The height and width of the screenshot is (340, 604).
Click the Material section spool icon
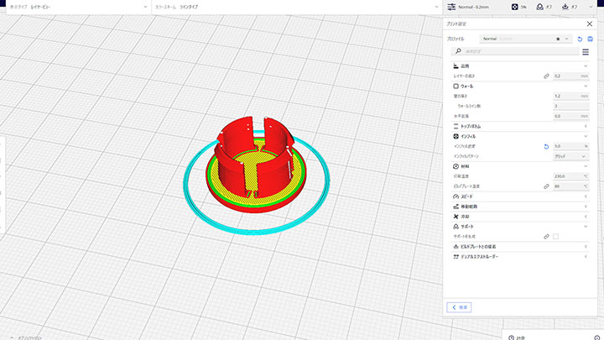456,166
